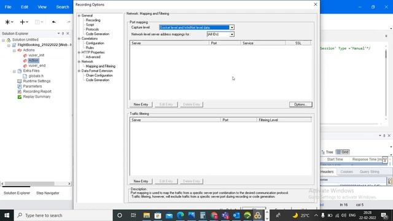Click Server column header in Port mapping table
393x221 pixels.
(169, 43)
